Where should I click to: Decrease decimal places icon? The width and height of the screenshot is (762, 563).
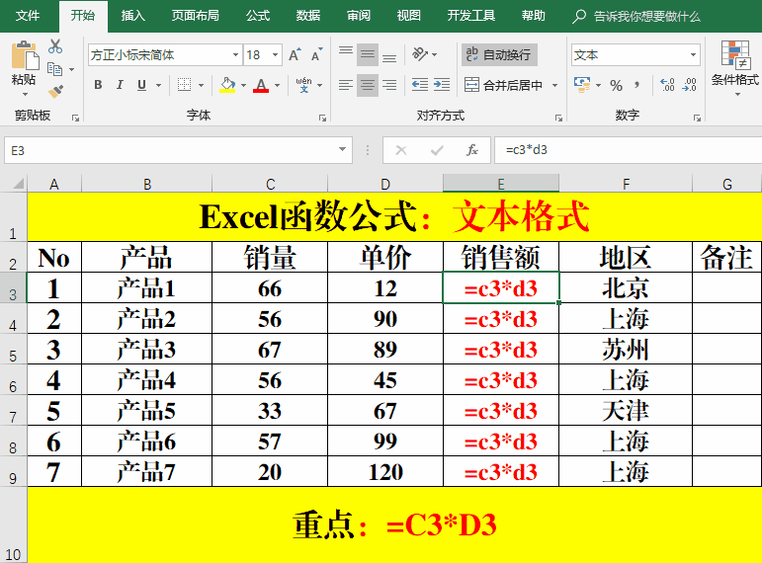pyautogui.click(x=689, y=85)
